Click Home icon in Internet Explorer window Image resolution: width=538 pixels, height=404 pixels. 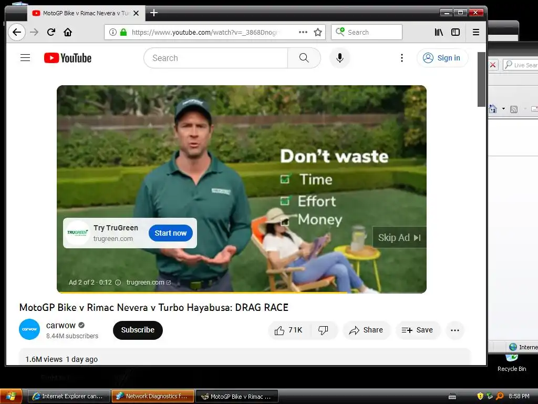pyautogui.click(x=493, y=109)
